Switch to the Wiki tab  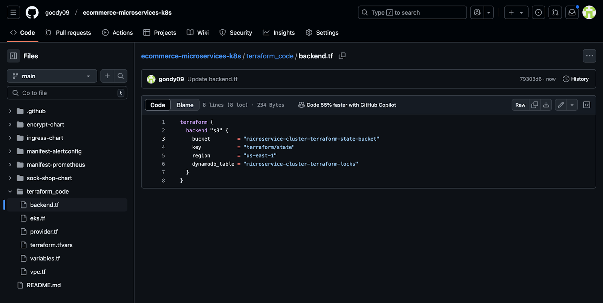(x=197, y=33)
